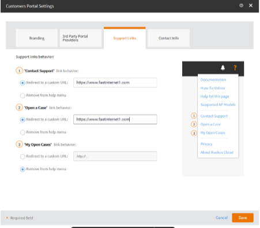The image size is (260, 228).
Task: Open the 3rd Party Portal Providers tab
Action: [x=81, y=38]
